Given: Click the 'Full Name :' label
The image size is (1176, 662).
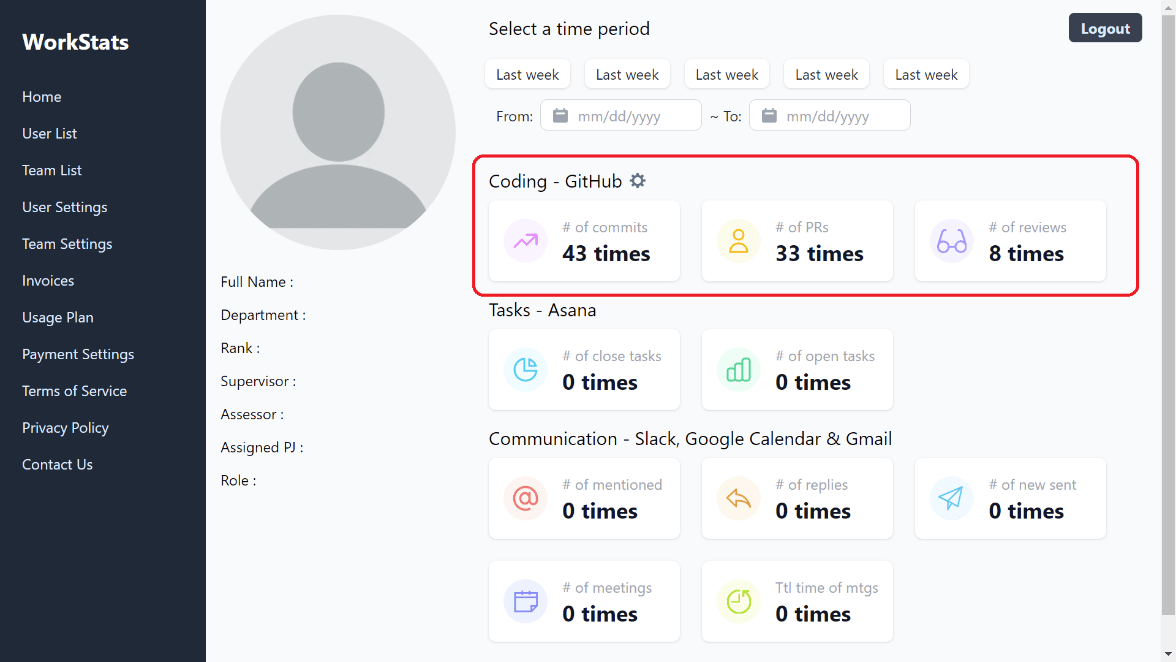Looking at the screenshot, I should [257, 282].
